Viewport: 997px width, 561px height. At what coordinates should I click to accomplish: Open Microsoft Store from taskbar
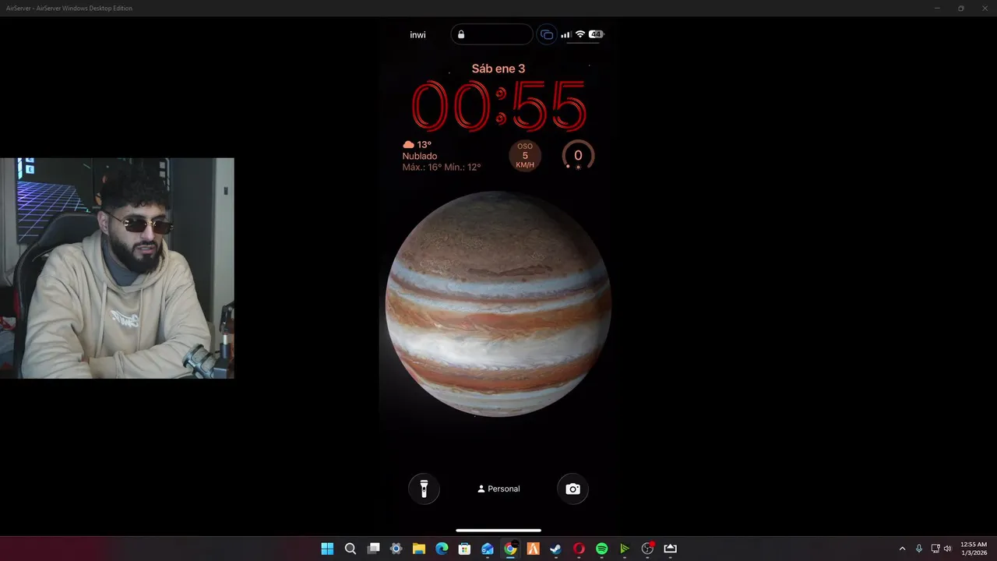(x=464, y=549)
